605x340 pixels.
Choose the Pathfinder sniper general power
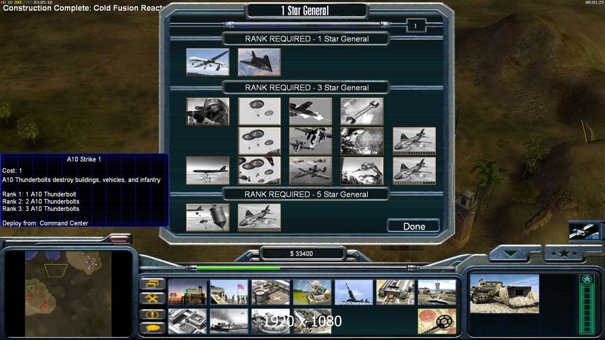pyautogui.click(x=208, y=111)
